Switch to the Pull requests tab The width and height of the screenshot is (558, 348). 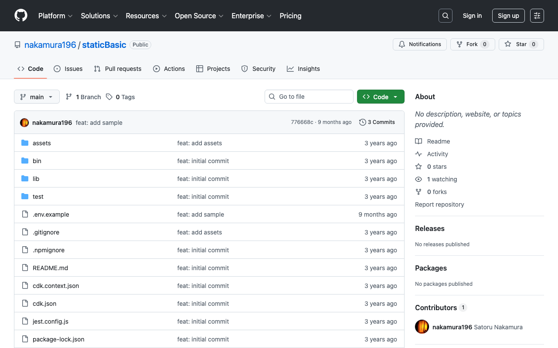pyautogui.click(x=117, y=68)
